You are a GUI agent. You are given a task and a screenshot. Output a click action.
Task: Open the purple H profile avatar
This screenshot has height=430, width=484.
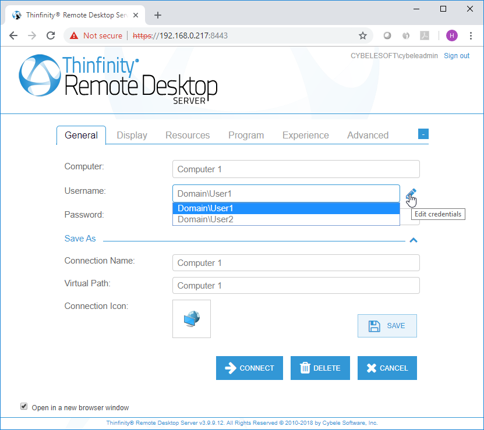(x=451, y=35)
